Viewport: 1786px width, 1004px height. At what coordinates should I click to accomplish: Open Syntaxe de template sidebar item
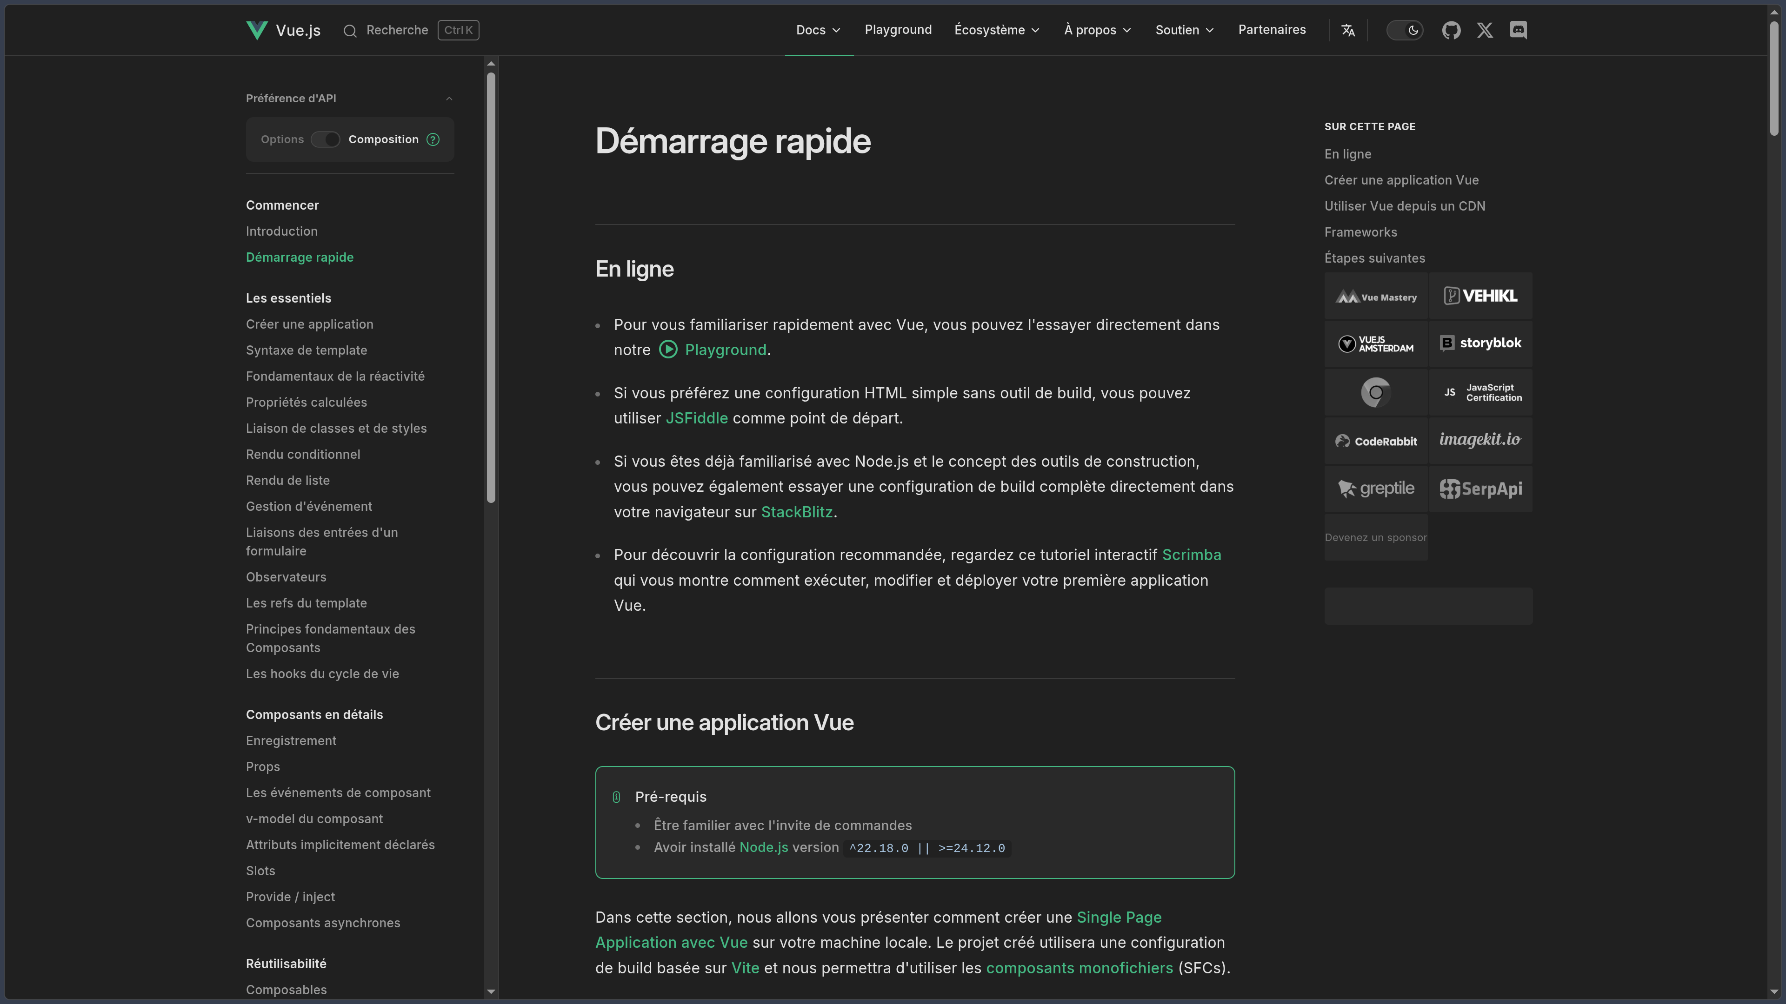[x=307, y=350]
